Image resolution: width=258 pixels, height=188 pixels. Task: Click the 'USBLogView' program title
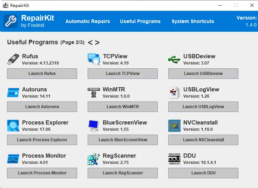201,89
